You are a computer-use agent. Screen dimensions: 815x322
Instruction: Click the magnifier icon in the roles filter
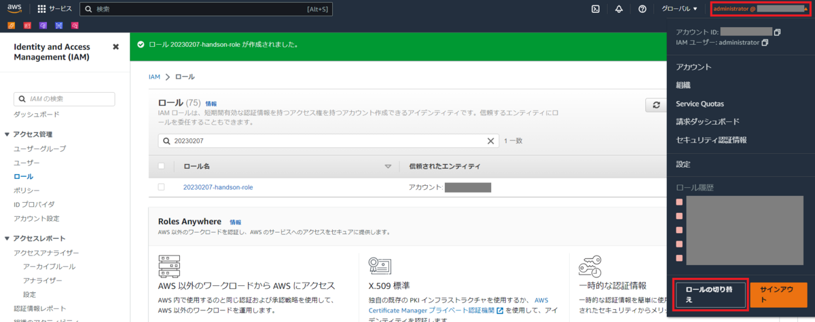point(167,141)
